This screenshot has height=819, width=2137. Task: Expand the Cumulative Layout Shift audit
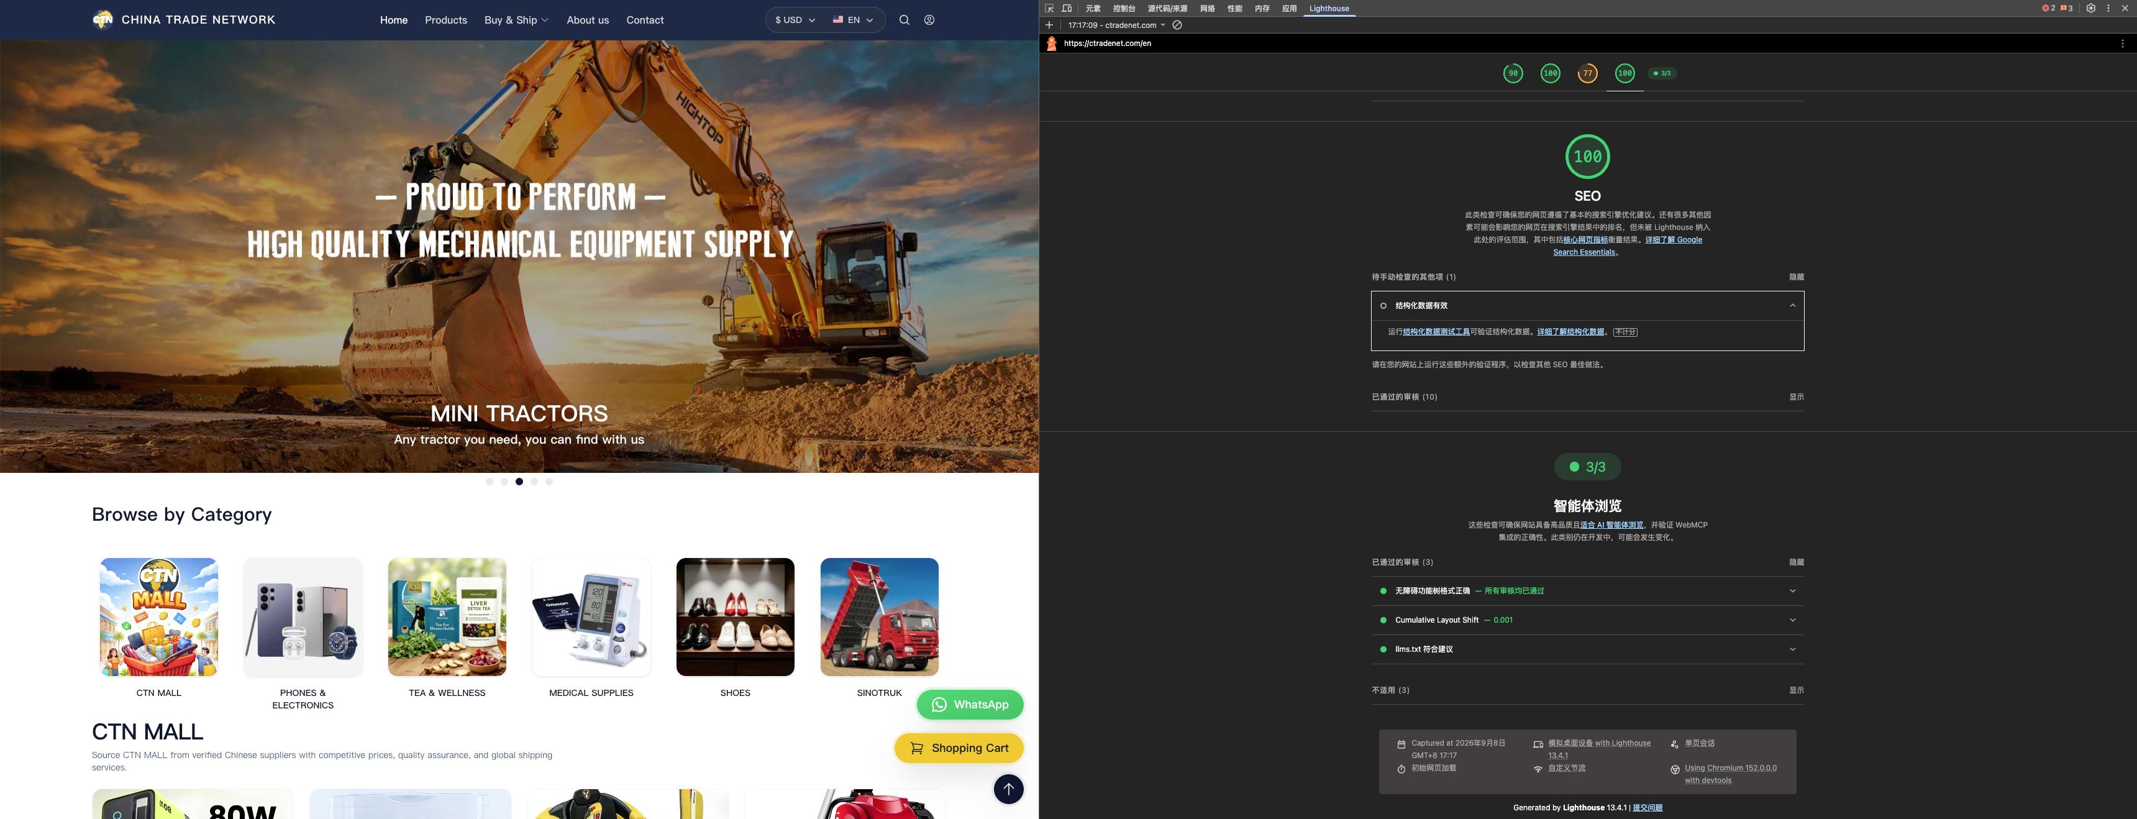click(1587, 620)
